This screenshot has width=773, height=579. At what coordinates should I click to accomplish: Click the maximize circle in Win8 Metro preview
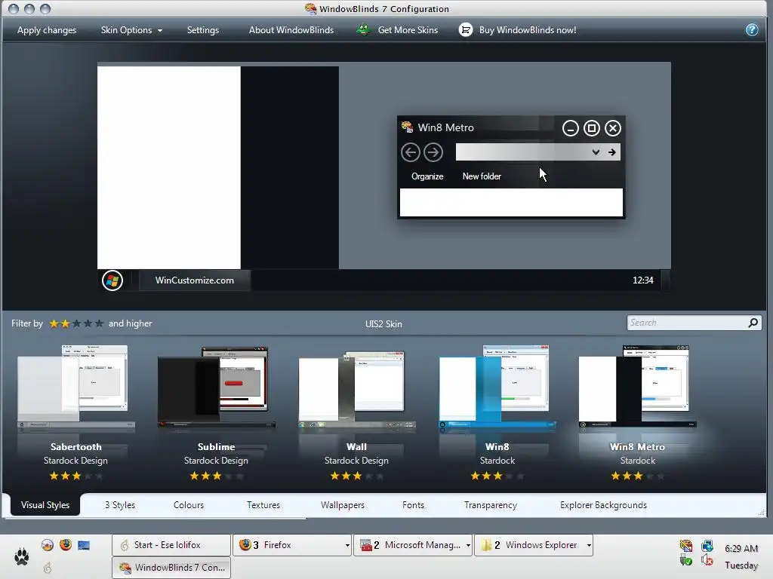(x=592, y=128)
